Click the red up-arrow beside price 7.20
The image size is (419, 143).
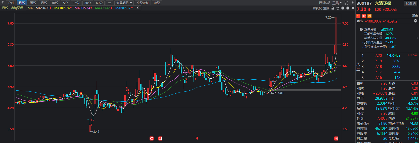[x=369, y=10]
